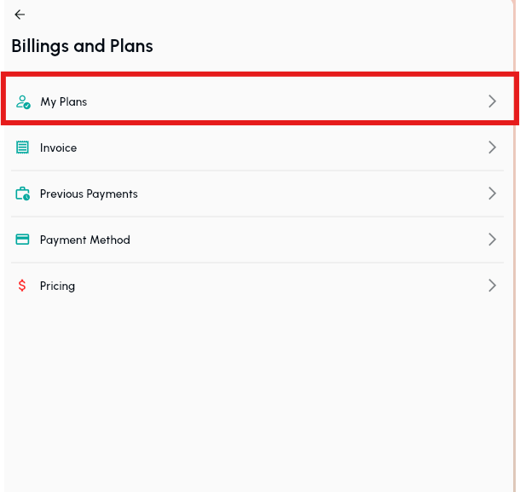Expand My Plans with its chevron
This screenshot has width=520, height=492.
point(492,101)
